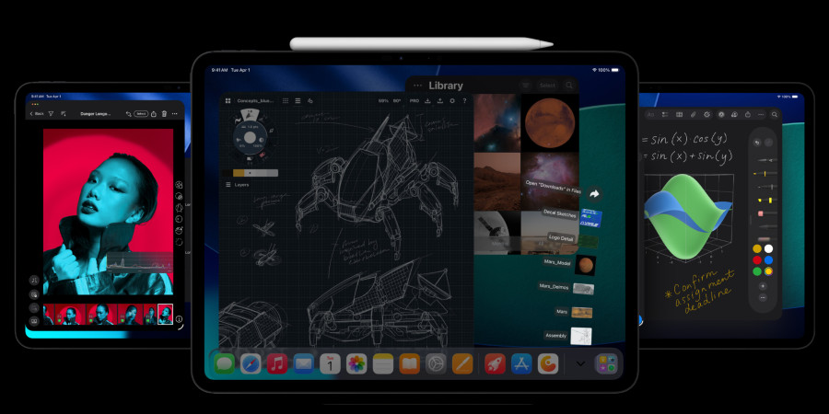Open the Music app in the dock
The width and height of the screenshot is (829, 414).
click(277, 364)
